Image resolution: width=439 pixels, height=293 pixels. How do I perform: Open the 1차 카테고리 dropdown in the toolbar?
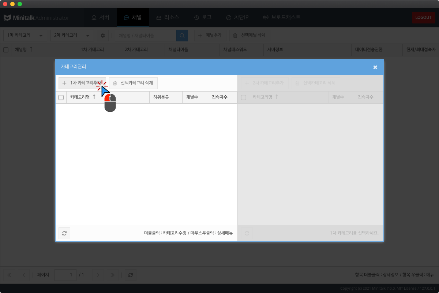tap(25, 36)
